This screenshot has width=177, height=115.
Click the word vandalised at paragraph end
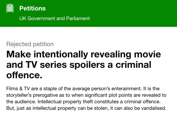[154, 108]
